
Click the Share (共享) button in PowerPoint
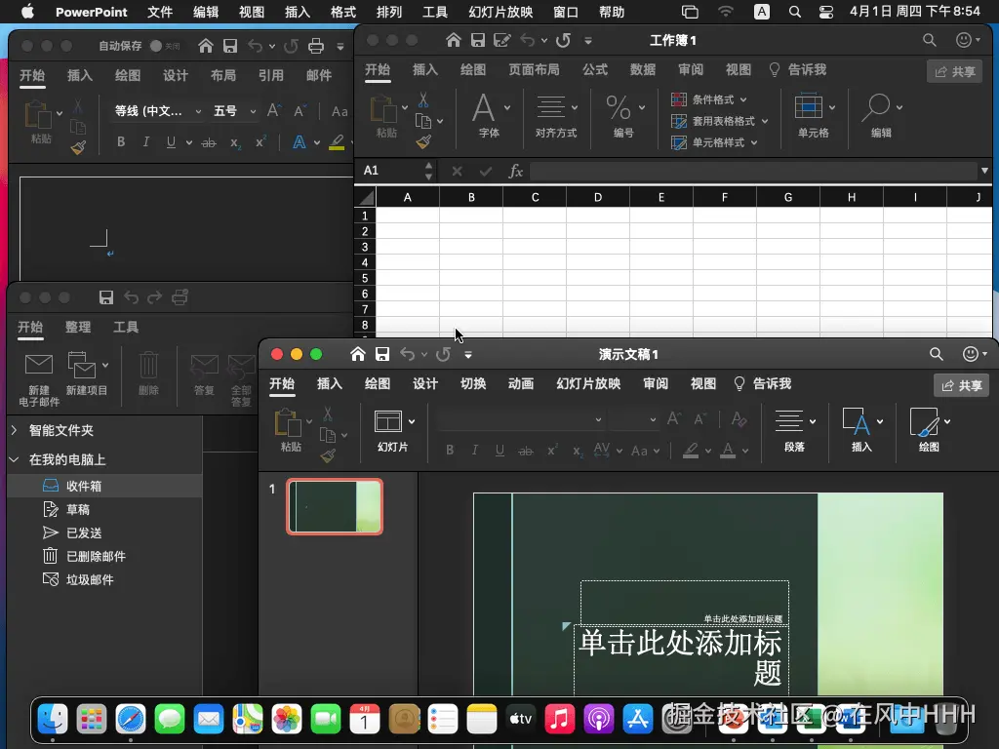point(960,385)
